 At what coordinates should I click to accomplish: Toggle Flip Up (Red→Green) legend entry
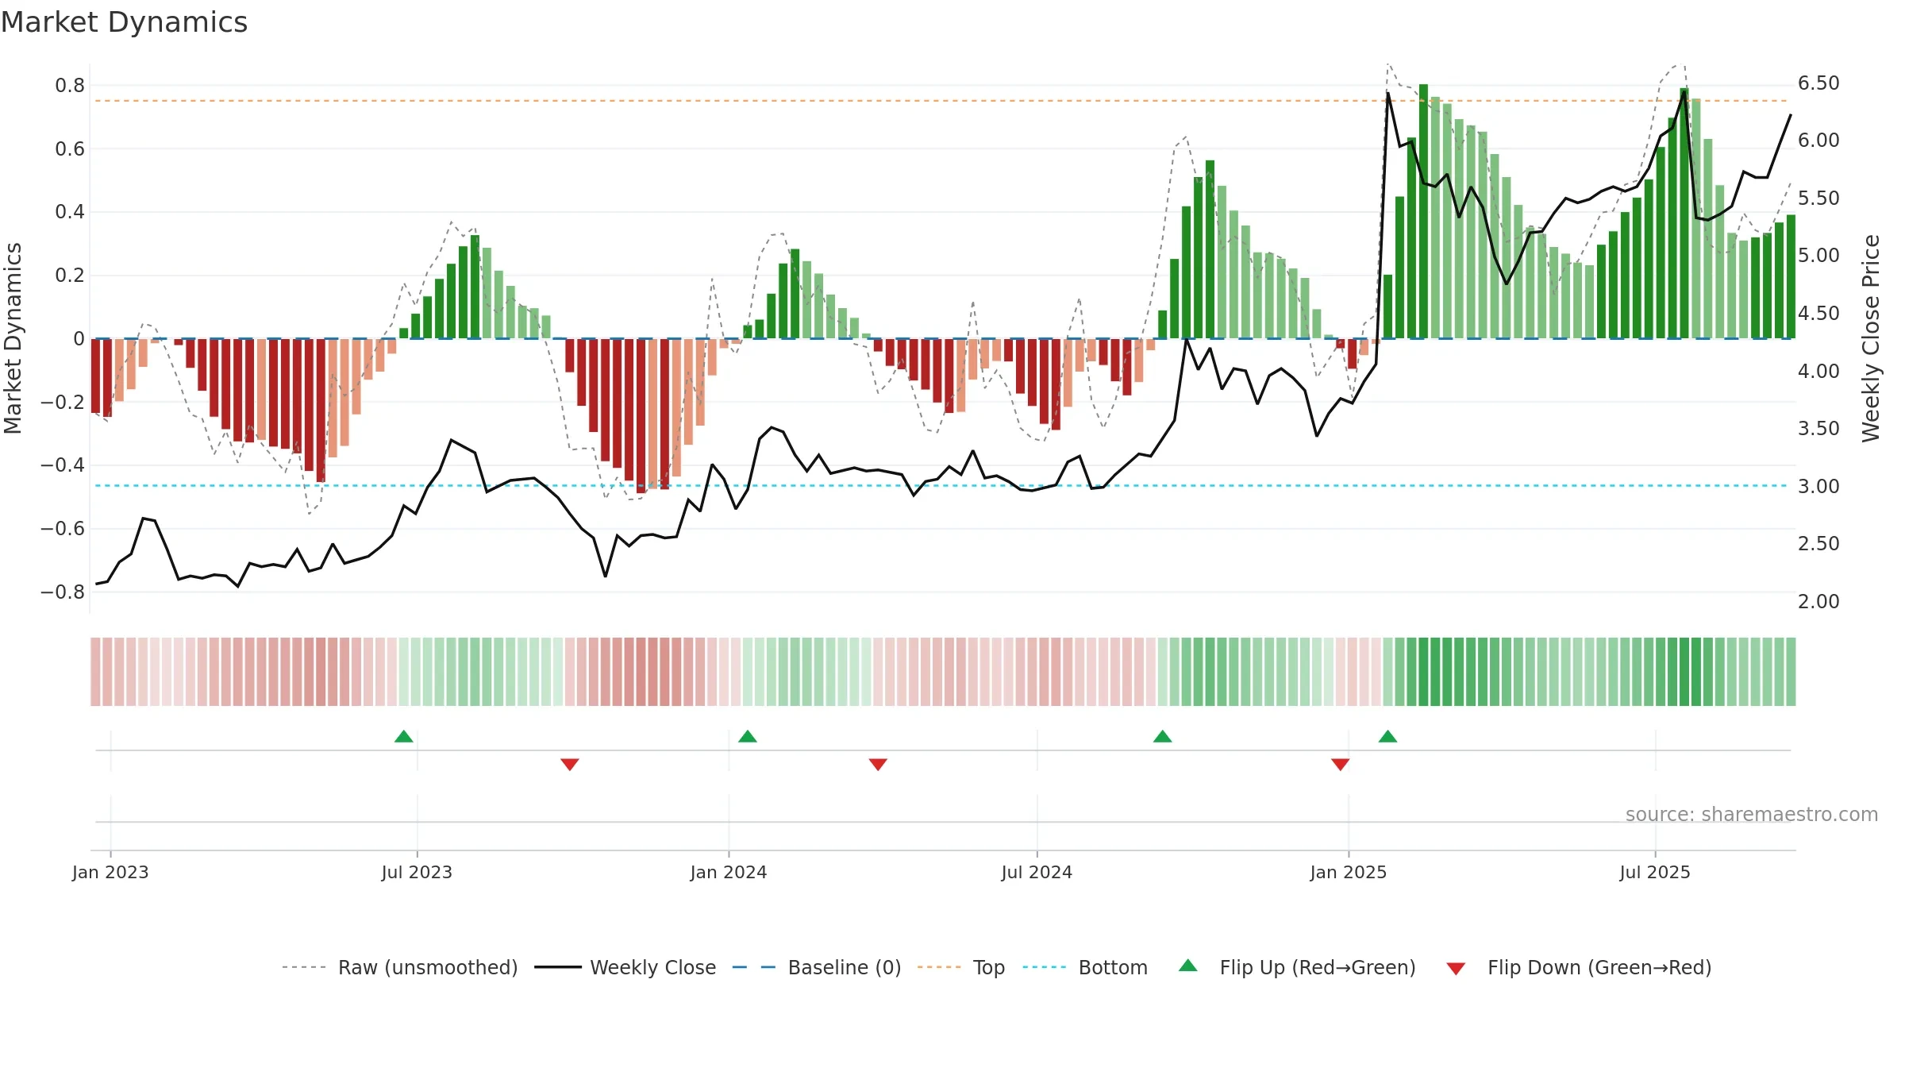point(1297,967)
